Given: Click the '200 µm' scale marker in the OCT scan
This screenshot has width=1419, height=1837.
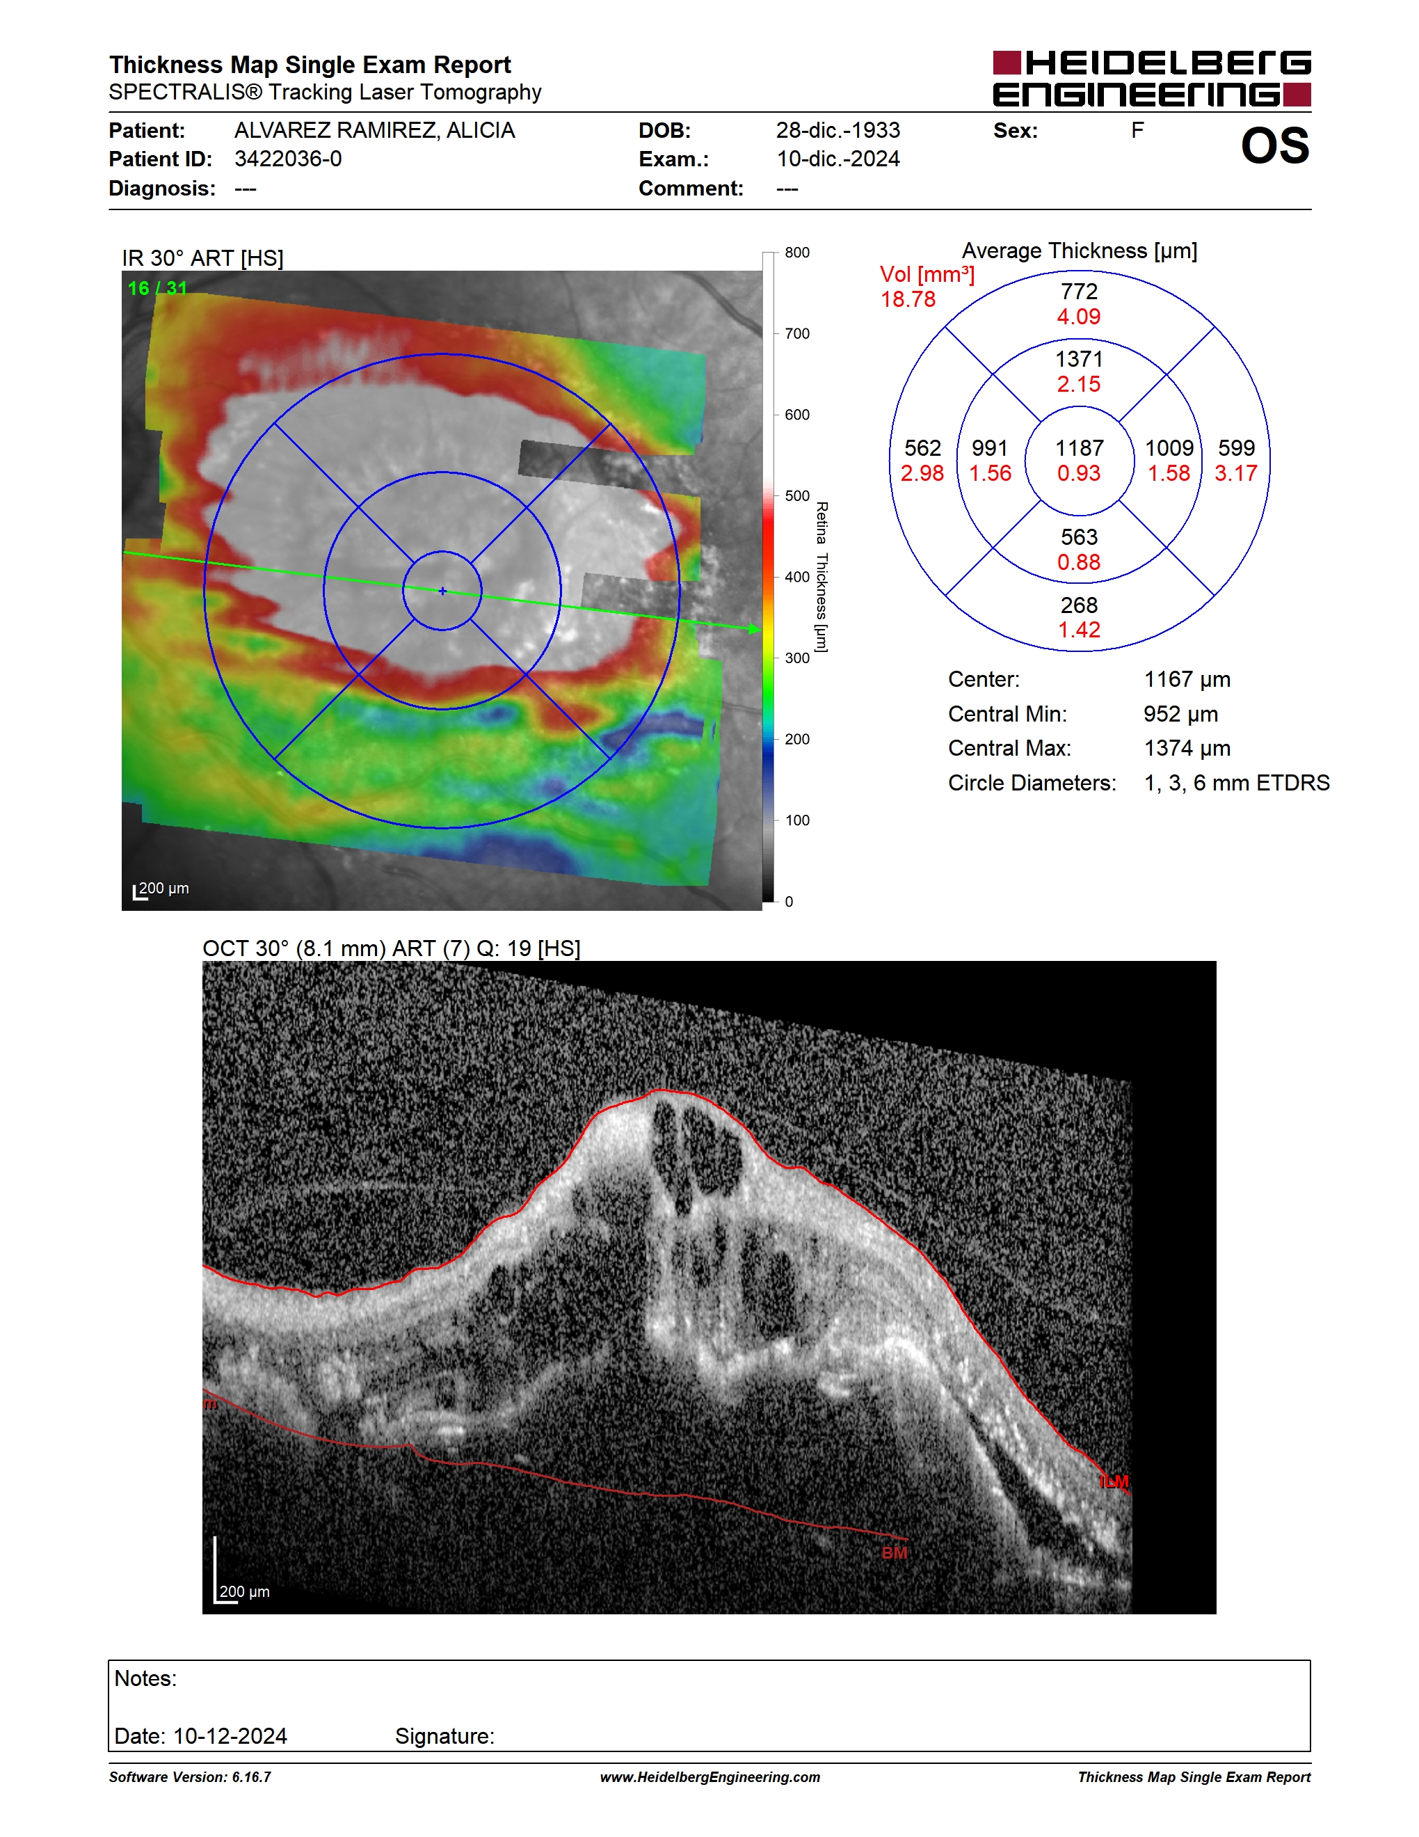Looking at the screenshot, I should pos(245,1591).
